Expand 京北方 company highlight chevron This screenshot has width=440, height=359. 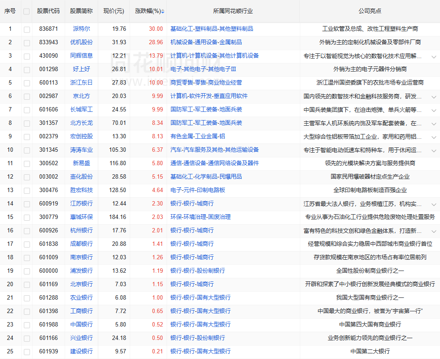434,97
